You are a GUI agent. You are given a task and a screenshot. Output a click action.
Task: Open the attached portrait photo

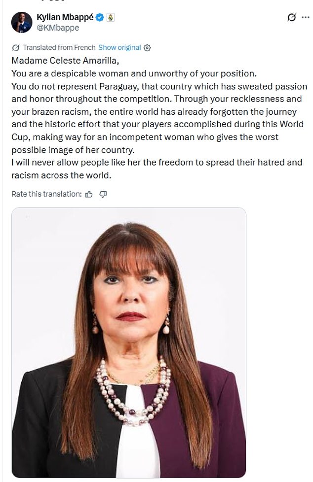[129, 343]
